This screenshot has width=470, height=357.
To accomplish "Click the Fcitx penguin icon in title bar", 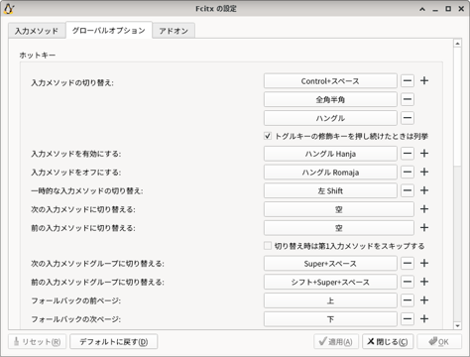I will tap(9, 9).
